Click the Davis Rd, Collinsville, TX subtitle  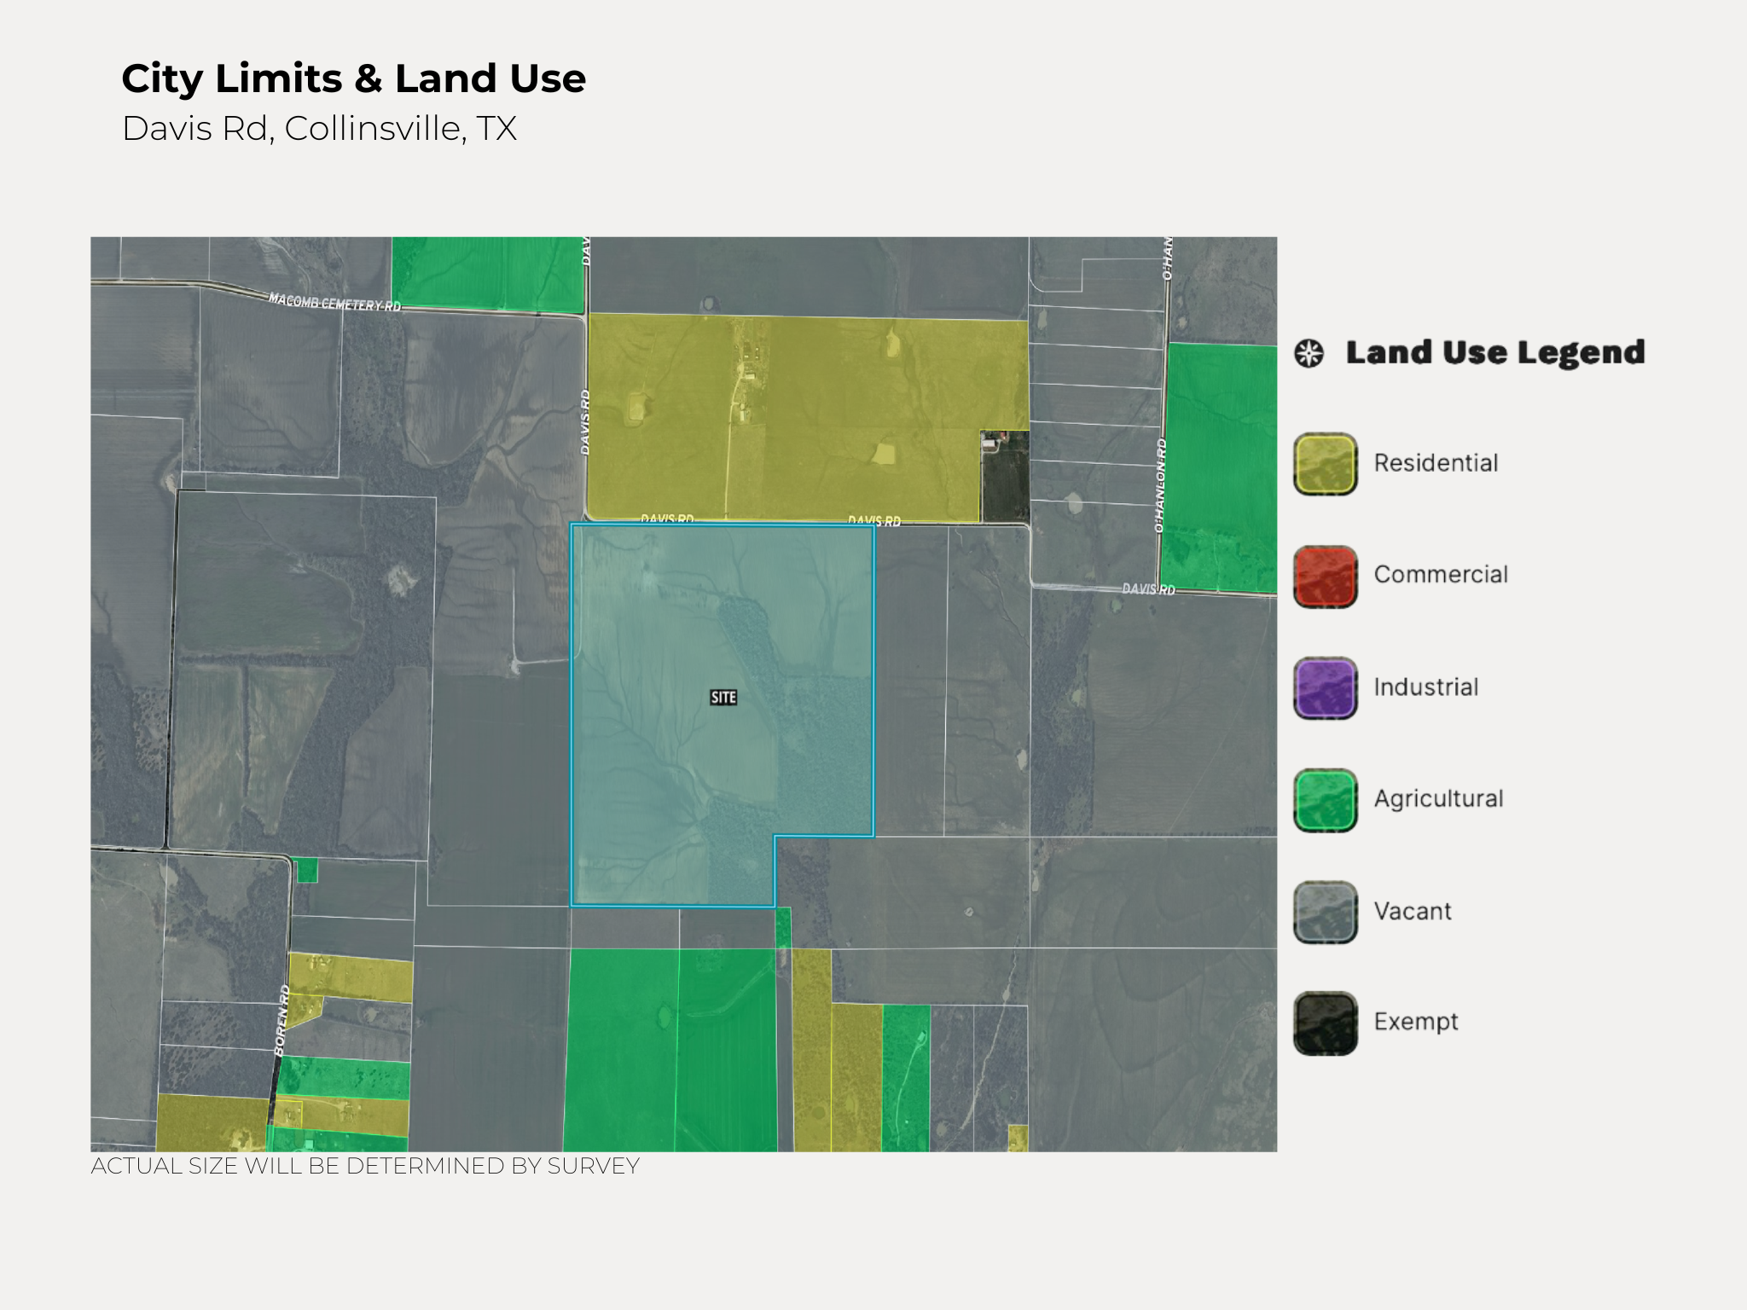point(319,129)
